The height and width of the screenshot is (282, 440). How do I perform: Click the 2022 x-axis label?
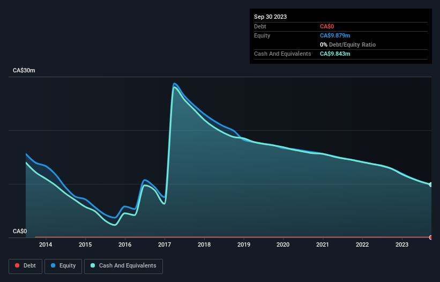coord(362,244)
